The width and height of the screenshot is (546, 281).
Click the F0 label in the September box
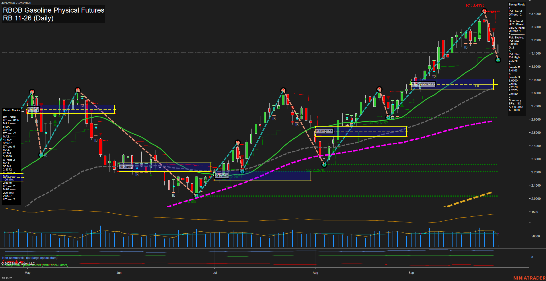477,86
